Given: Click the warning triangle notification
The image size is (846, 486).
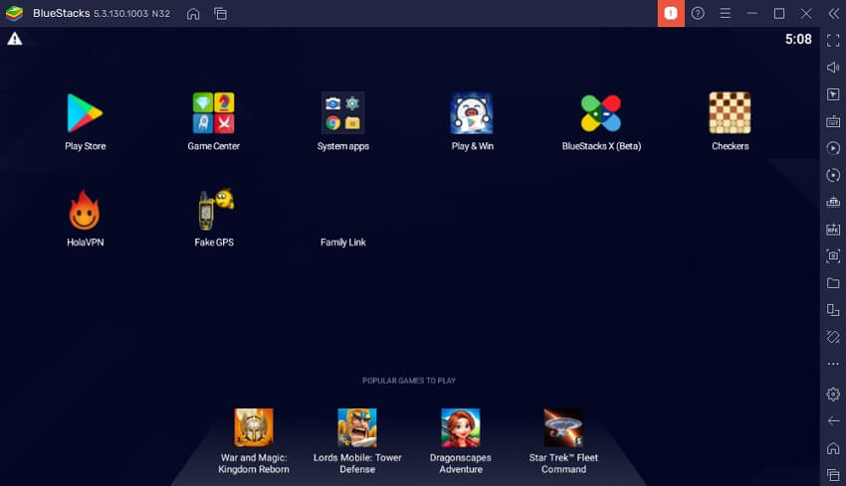Looking at the screenshot, I should [15, 39].
